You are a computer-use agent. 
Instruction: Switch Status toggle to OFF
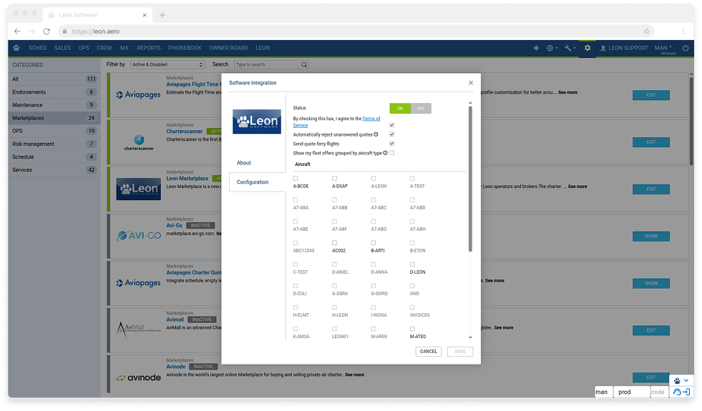pos(421,108)
